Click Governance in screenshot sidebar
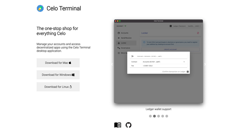The width and height of the screenshot is (245, 140). (126, 48)
